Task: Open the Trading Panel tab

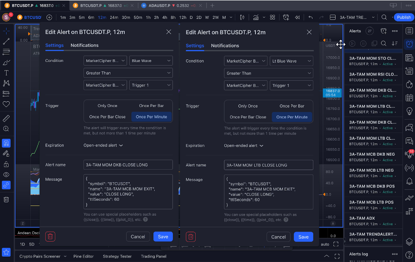Action: pos(153,256)
